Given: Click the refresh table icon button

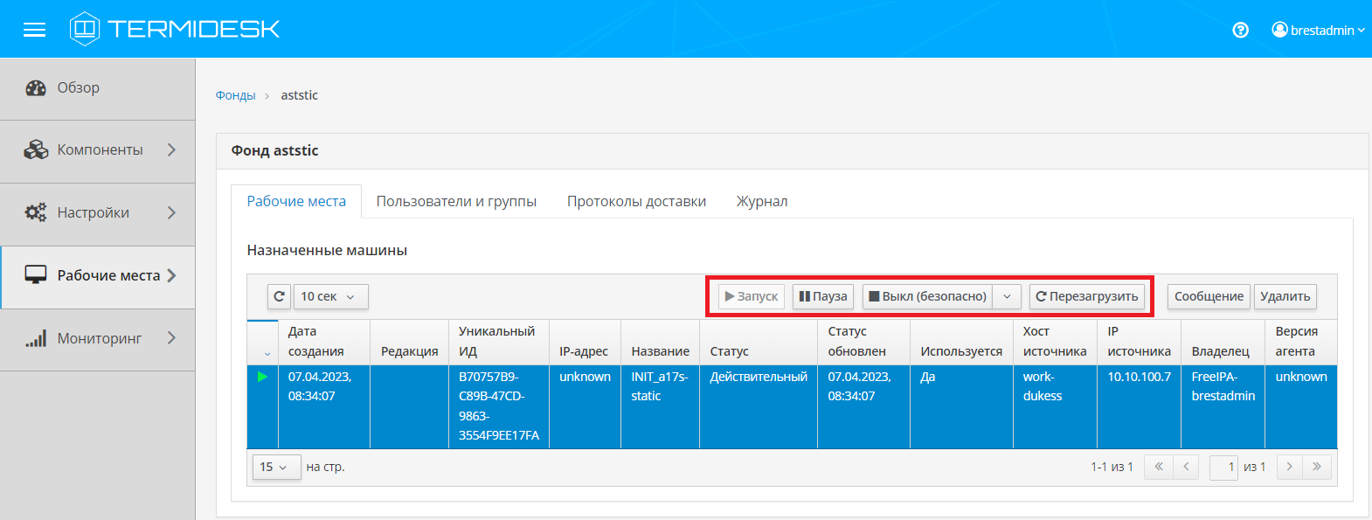Looking at the screenshot, I should (279, 296).
